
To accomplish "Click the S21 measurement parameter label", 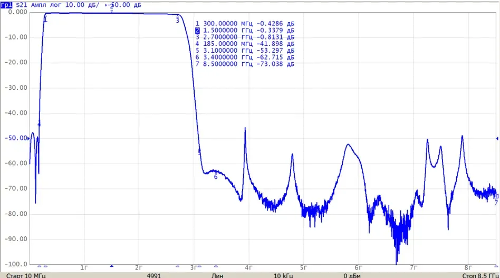I will [x=22, y=5].
